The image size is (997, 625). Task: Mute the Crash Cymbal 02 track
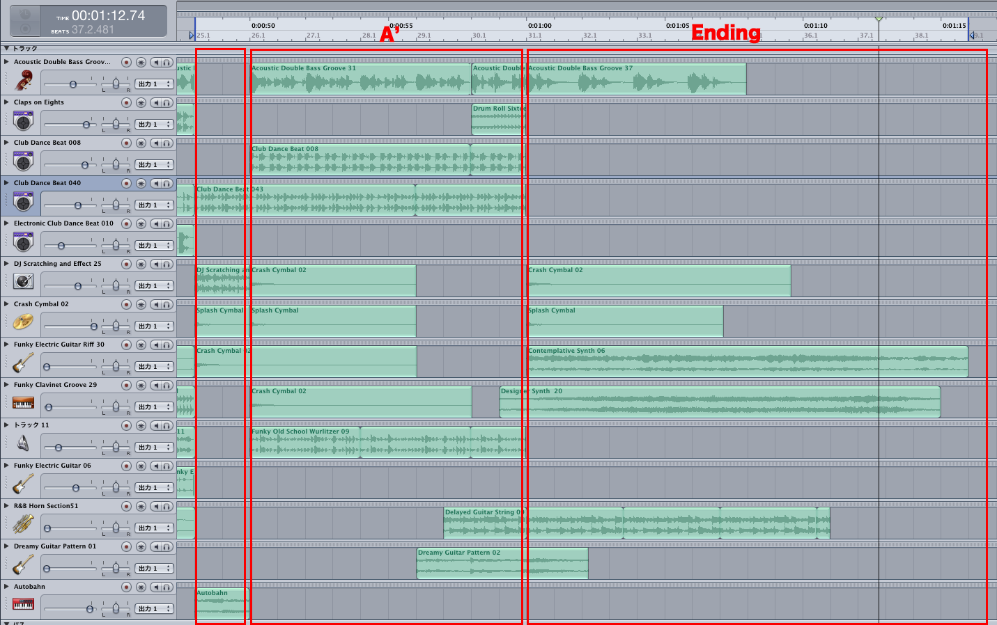(x=157, y=305)
